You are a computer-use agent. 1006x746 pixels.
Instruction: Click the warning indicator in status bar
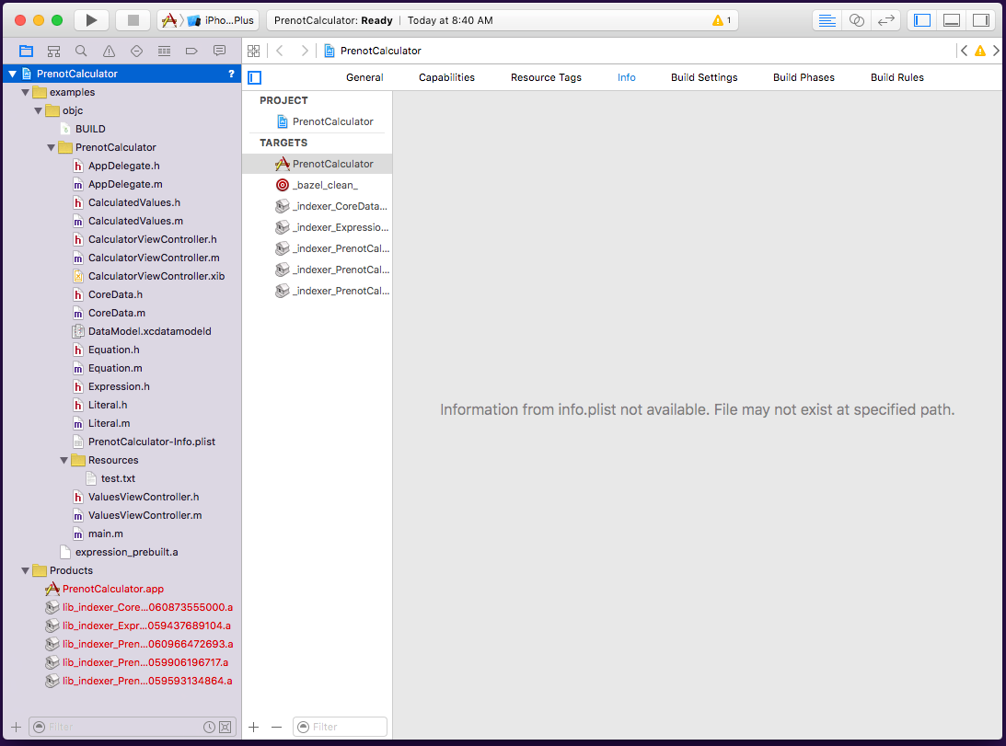(x=722, y=20)
